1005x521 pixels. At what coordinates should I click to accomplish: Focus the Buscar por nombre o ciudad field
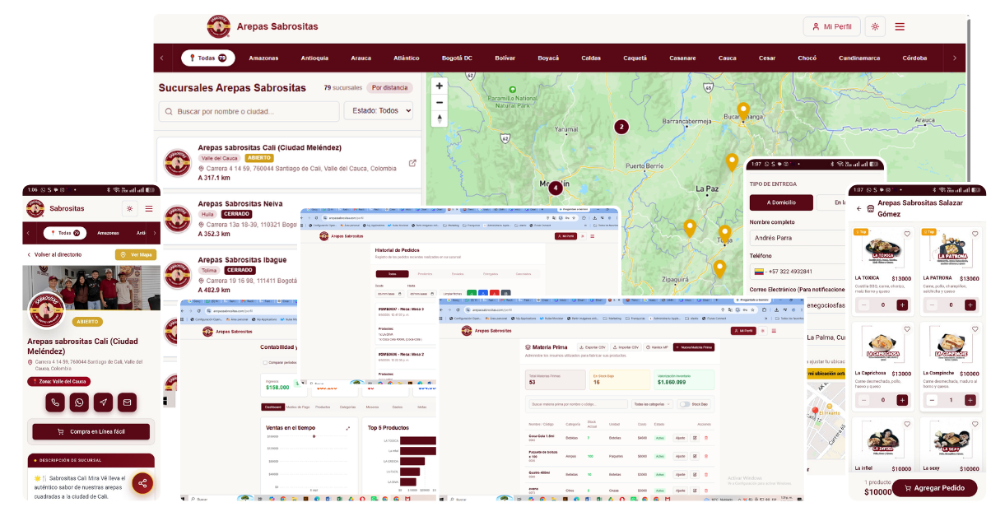pyautogui.click(x=249, y=111)
